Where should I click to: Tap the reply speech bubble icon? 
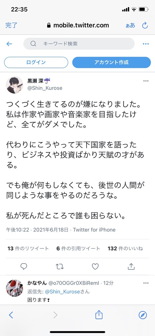pos(24,266)
